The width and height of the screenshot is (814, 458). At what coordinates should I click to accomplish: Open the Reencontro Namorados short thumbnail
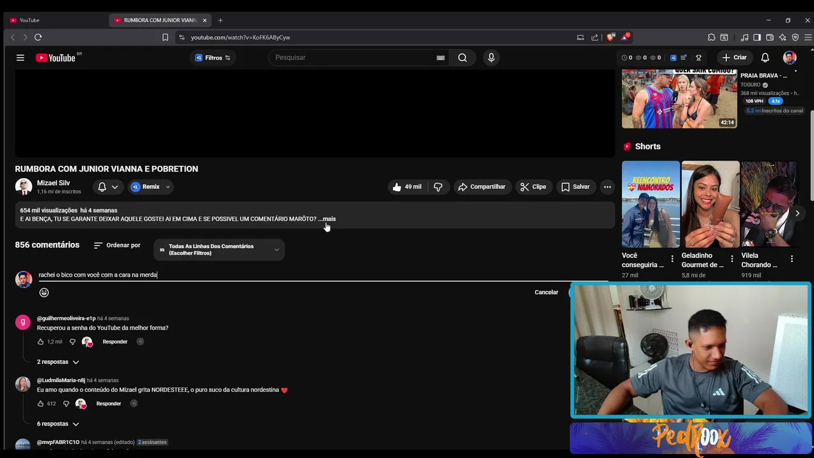[x=651, y=204]
